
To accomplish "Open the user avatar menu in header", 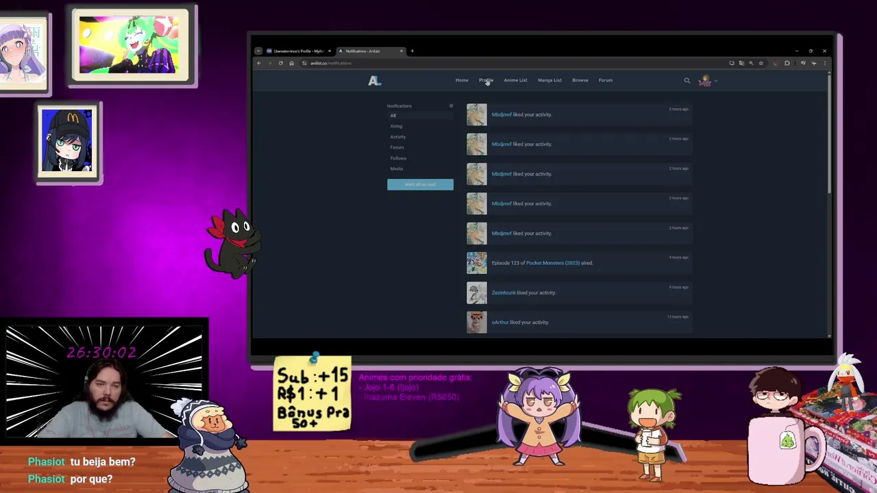I will pyautogui.click(x=704, y=81).
